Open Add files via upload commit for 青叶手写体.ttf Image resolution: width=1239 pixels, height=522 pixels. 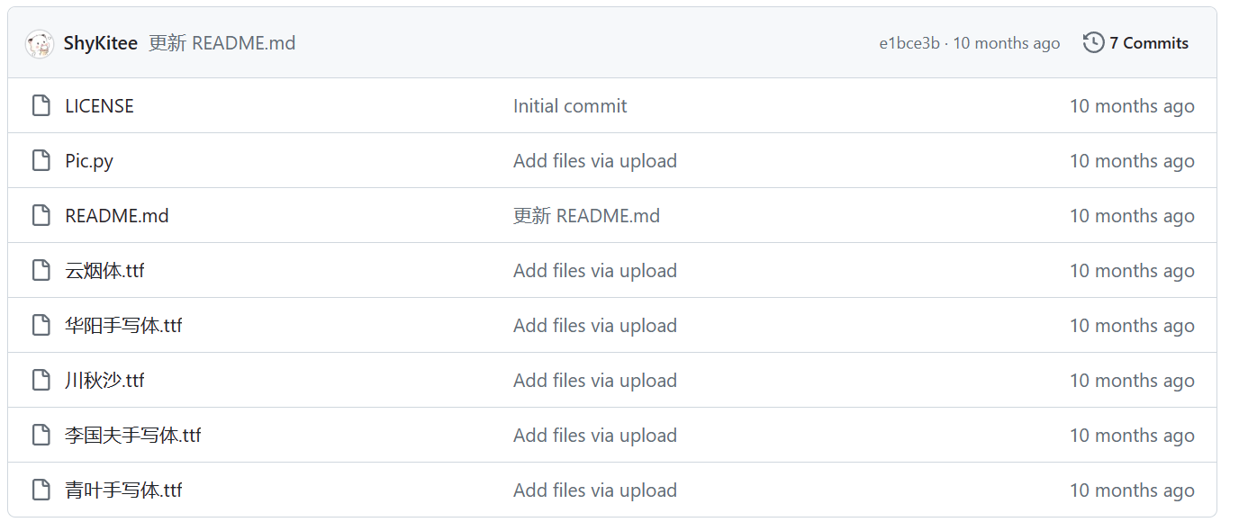pos(595,490)
